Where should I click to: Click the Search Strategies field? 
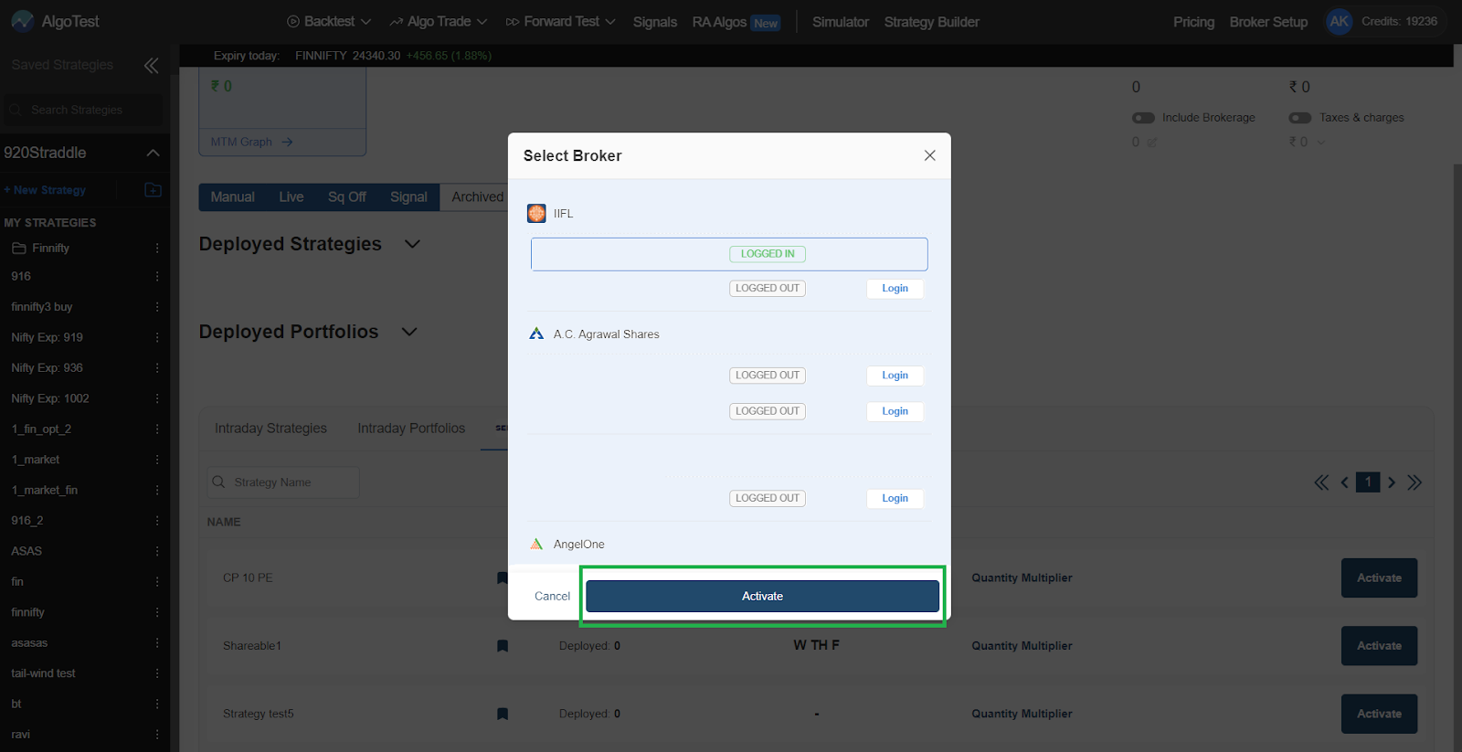coord(84,110)
